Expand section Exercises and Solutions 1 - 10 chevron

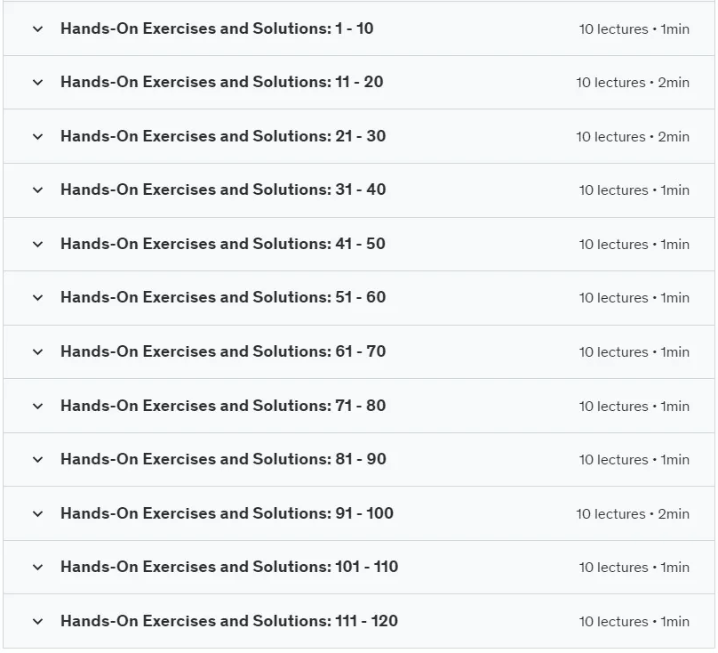click(x=38, y=28)
